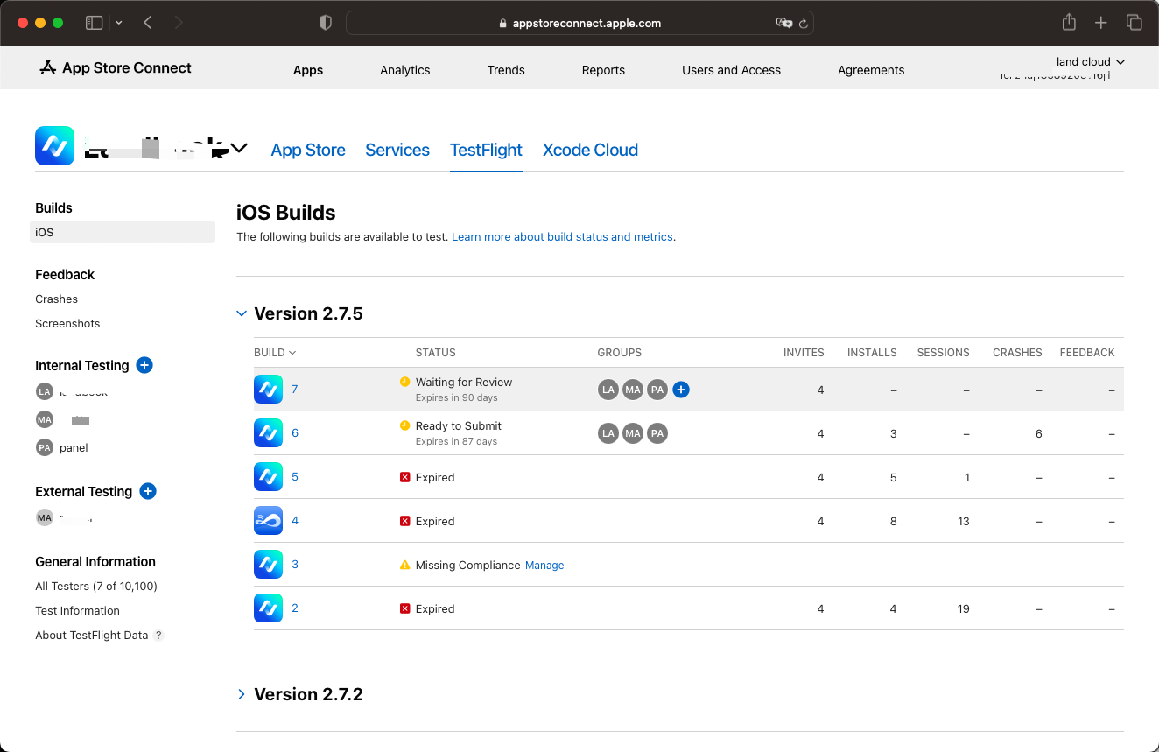The height and width of the screenshot is (752, 1159).
Task: Click app icon of build 3
Action: (x=268, y=565)
